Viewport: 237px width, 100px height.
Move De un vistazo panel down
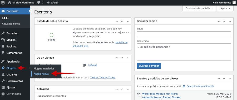122,58
